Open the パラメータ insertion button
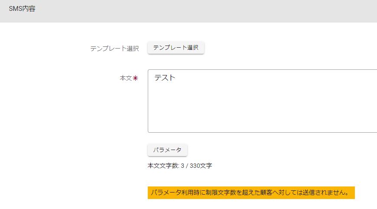Screen dimensions: 377x209 (167, 150)
